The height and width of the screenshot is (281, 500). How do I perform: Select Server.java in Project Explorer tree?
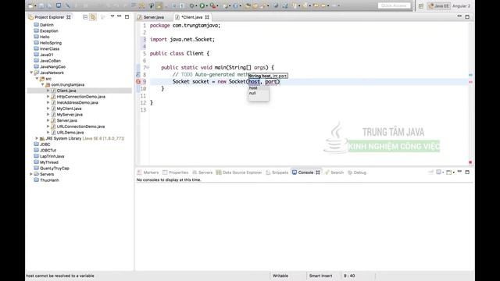(x=66, y=120)
